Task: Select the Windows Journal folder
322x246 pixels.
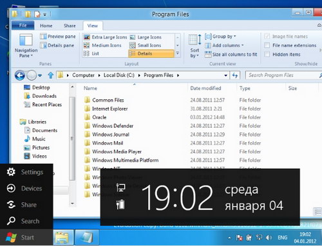Action: (111, 135)
